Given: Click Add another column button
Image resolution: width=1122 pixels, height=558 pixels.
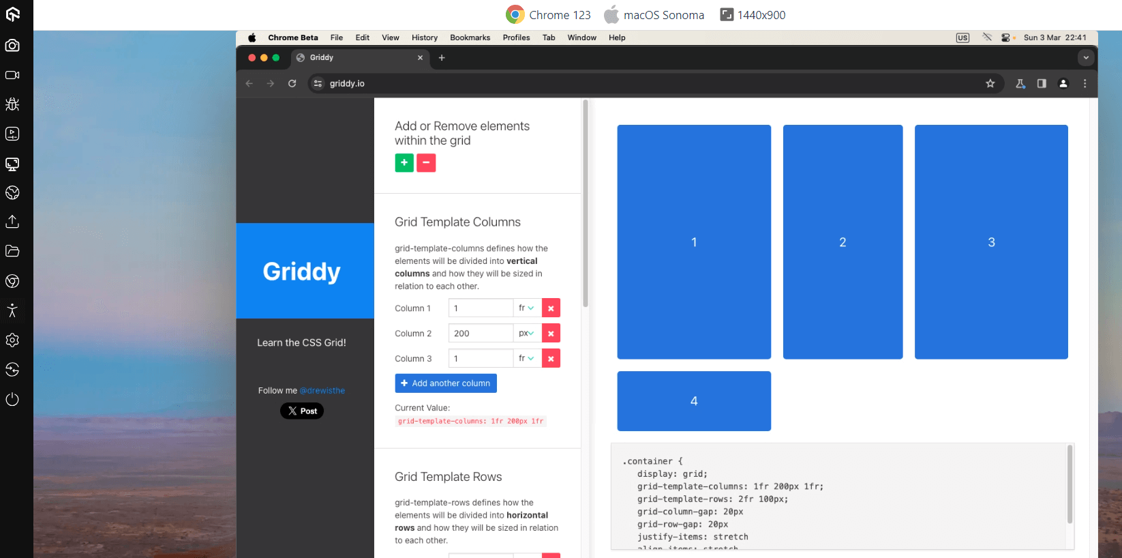Looking at the screenshot, I should [446, 383].
